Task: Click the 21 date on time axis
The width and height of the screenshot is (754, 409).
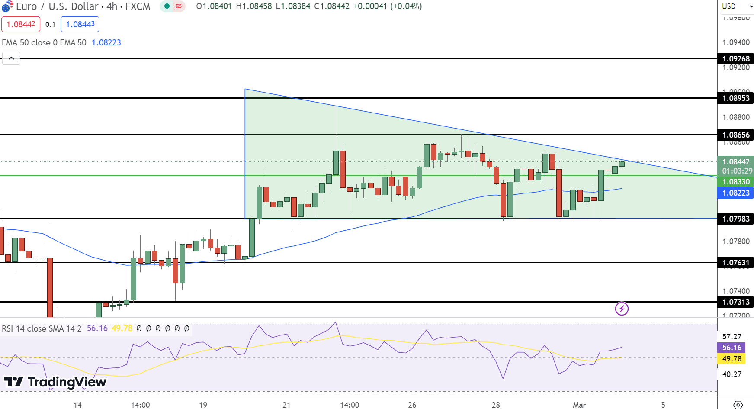Action: click(286, 405)
